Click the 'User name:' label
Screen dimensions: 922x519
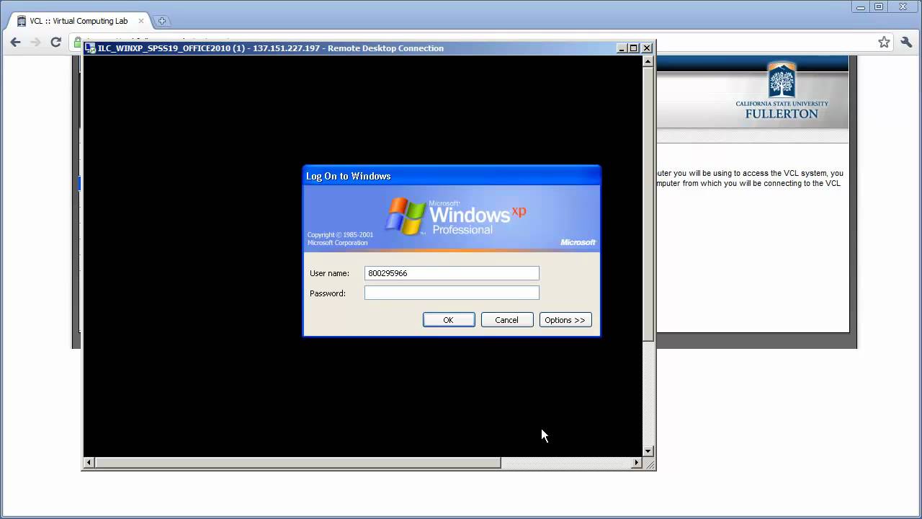(x=329, y=273)
